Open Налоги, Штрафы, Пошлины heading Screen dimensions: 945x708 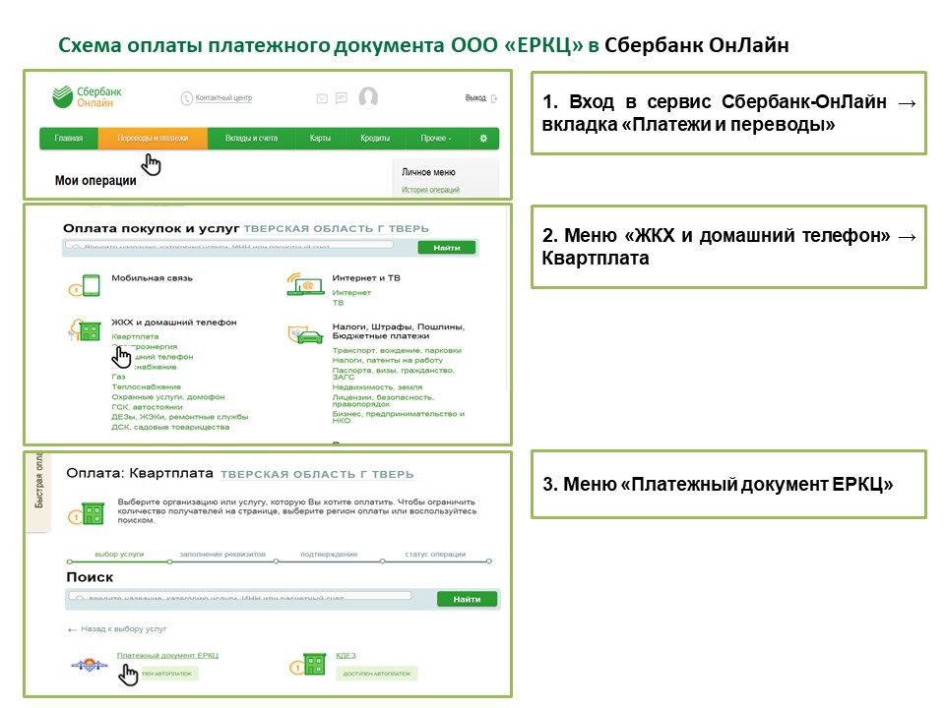point(399,331)
